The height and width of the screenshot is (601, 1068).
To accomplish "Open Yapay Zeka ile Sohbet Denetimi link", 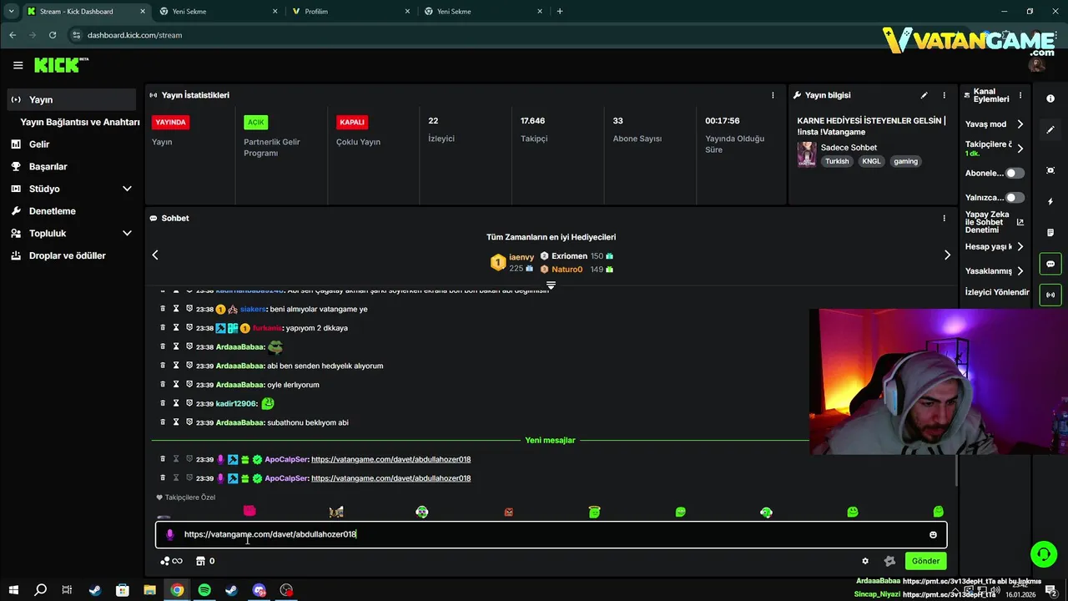I will click(x=994, y=222).
